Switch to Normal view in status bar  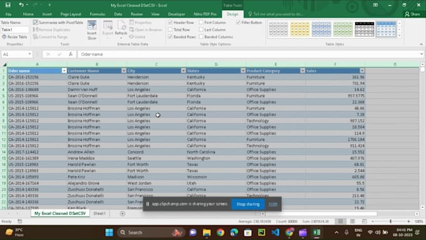(340, 222)
